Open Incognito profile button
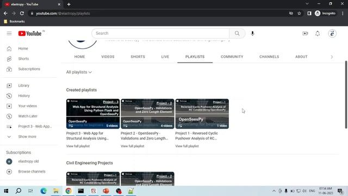Screen dimensions: 348x196 [x=325, y=13]
